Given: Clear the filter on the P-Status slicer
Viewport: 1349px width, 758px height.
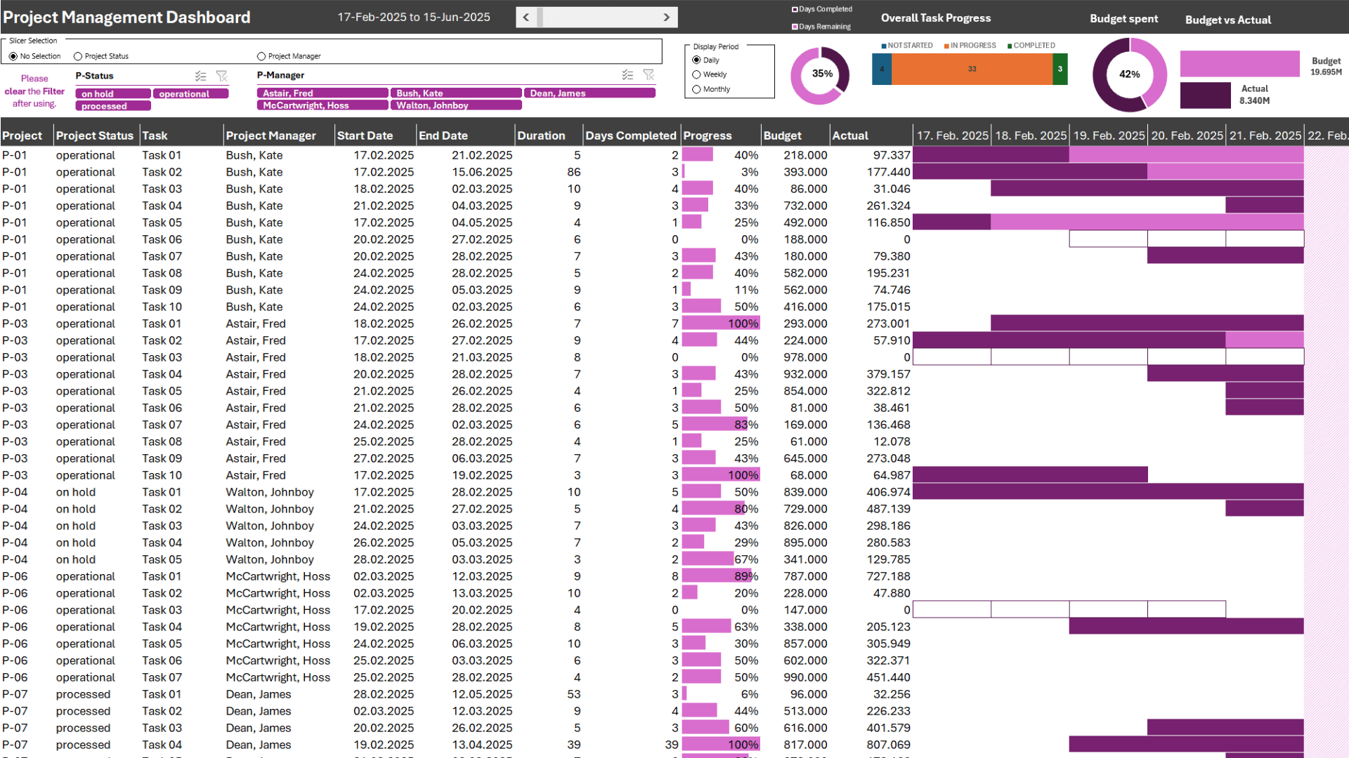Looking at the screenshot, I should pyautogui.click(x=223, y=76).
